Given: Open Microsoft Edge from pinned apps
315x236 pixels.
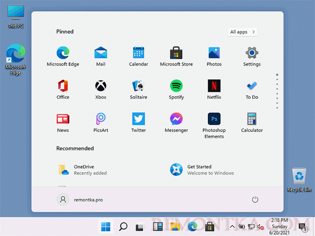Looking at the screenshot, I should click(63, 56).
